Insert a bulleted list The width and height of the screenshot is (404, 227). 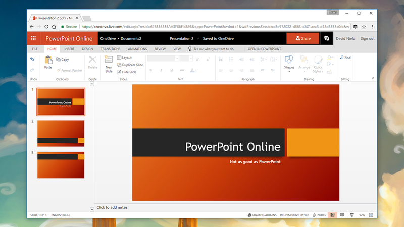coord(221,60)
